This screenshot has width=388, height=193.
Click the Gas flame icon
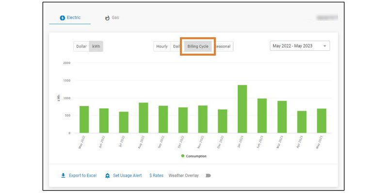[107, 18]
